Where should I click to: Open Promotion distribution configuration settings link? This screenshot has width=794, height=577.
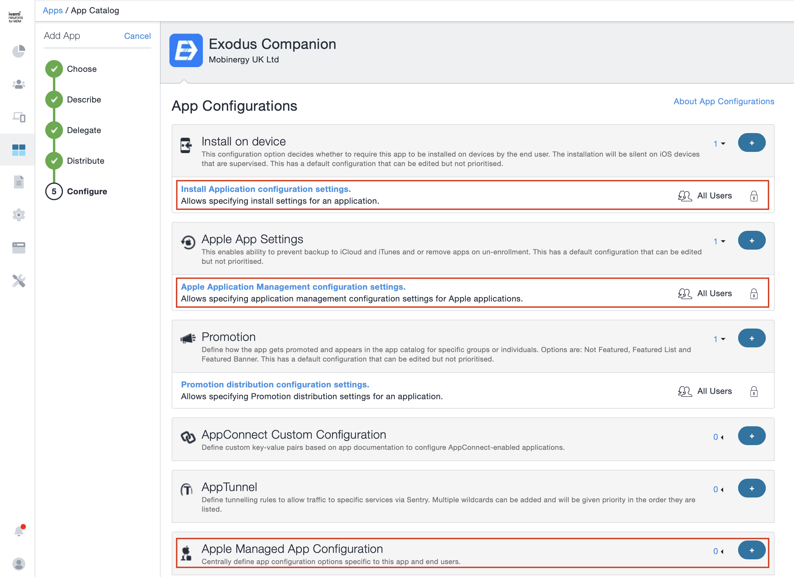point(275,384)
